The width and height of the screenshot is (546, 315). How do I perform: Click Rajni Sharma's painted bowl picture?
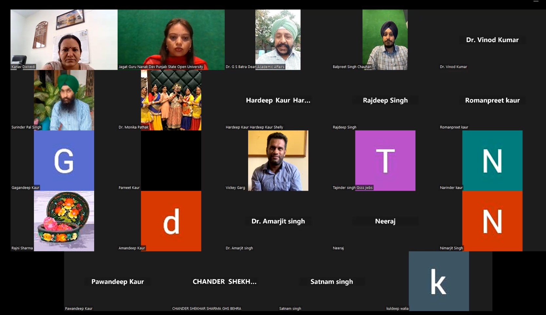[x=64, y=221]
